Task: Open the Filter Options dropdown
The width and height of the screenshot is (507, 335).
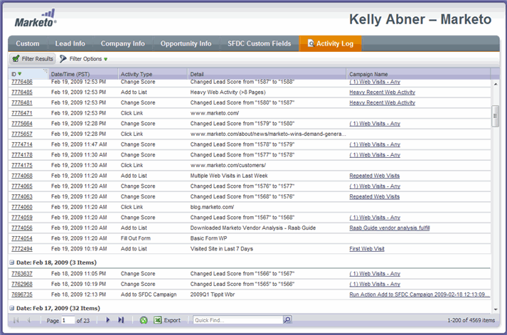Action: 84,59
